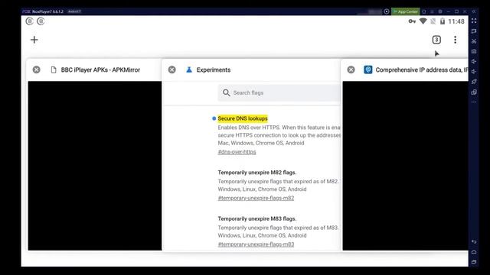Click the Experiments flask favicon
The height and width of the screenshot is (275, 490).
(x=189, y=70)
